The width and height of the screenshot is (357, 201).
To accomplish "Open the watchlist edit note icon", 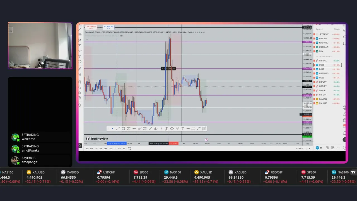I will click(x=332, y=148).
